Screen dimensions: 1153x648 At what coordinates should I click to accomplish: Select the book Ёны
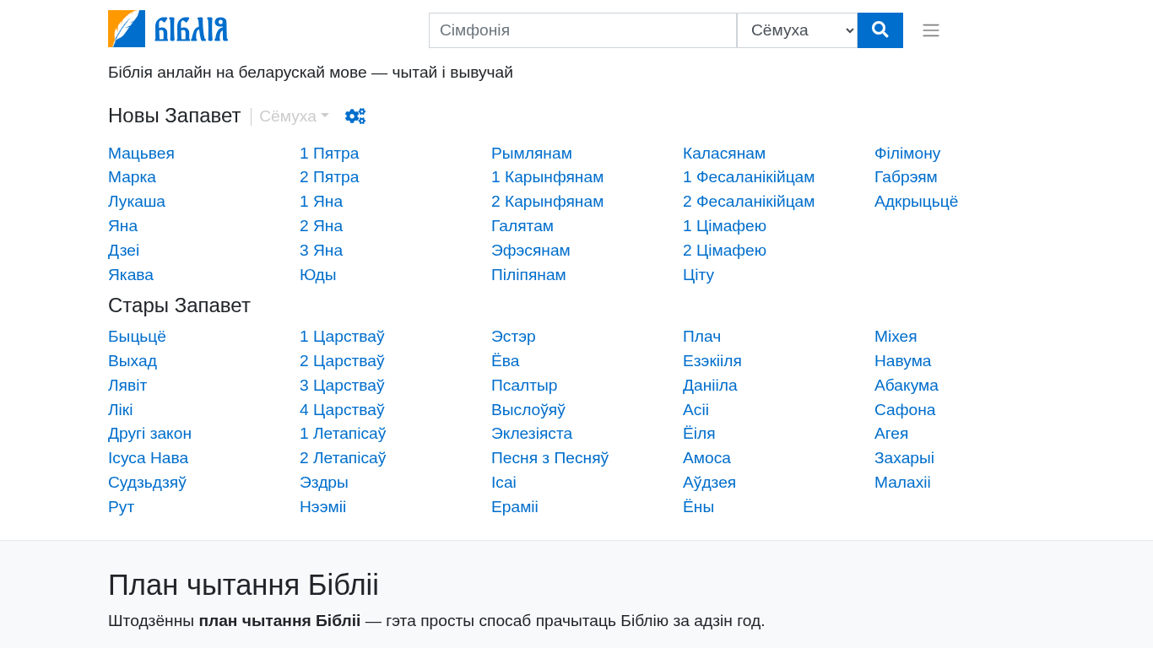tap(698, 507)
